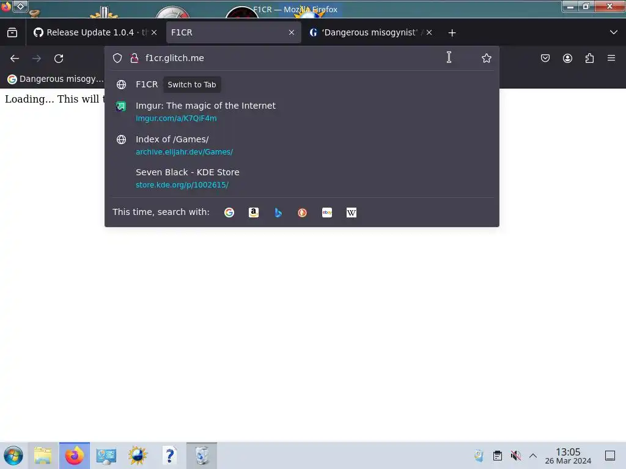Go forward to next page
The height and width of the screenshot is (469, 626).
[x=37, y=58]
